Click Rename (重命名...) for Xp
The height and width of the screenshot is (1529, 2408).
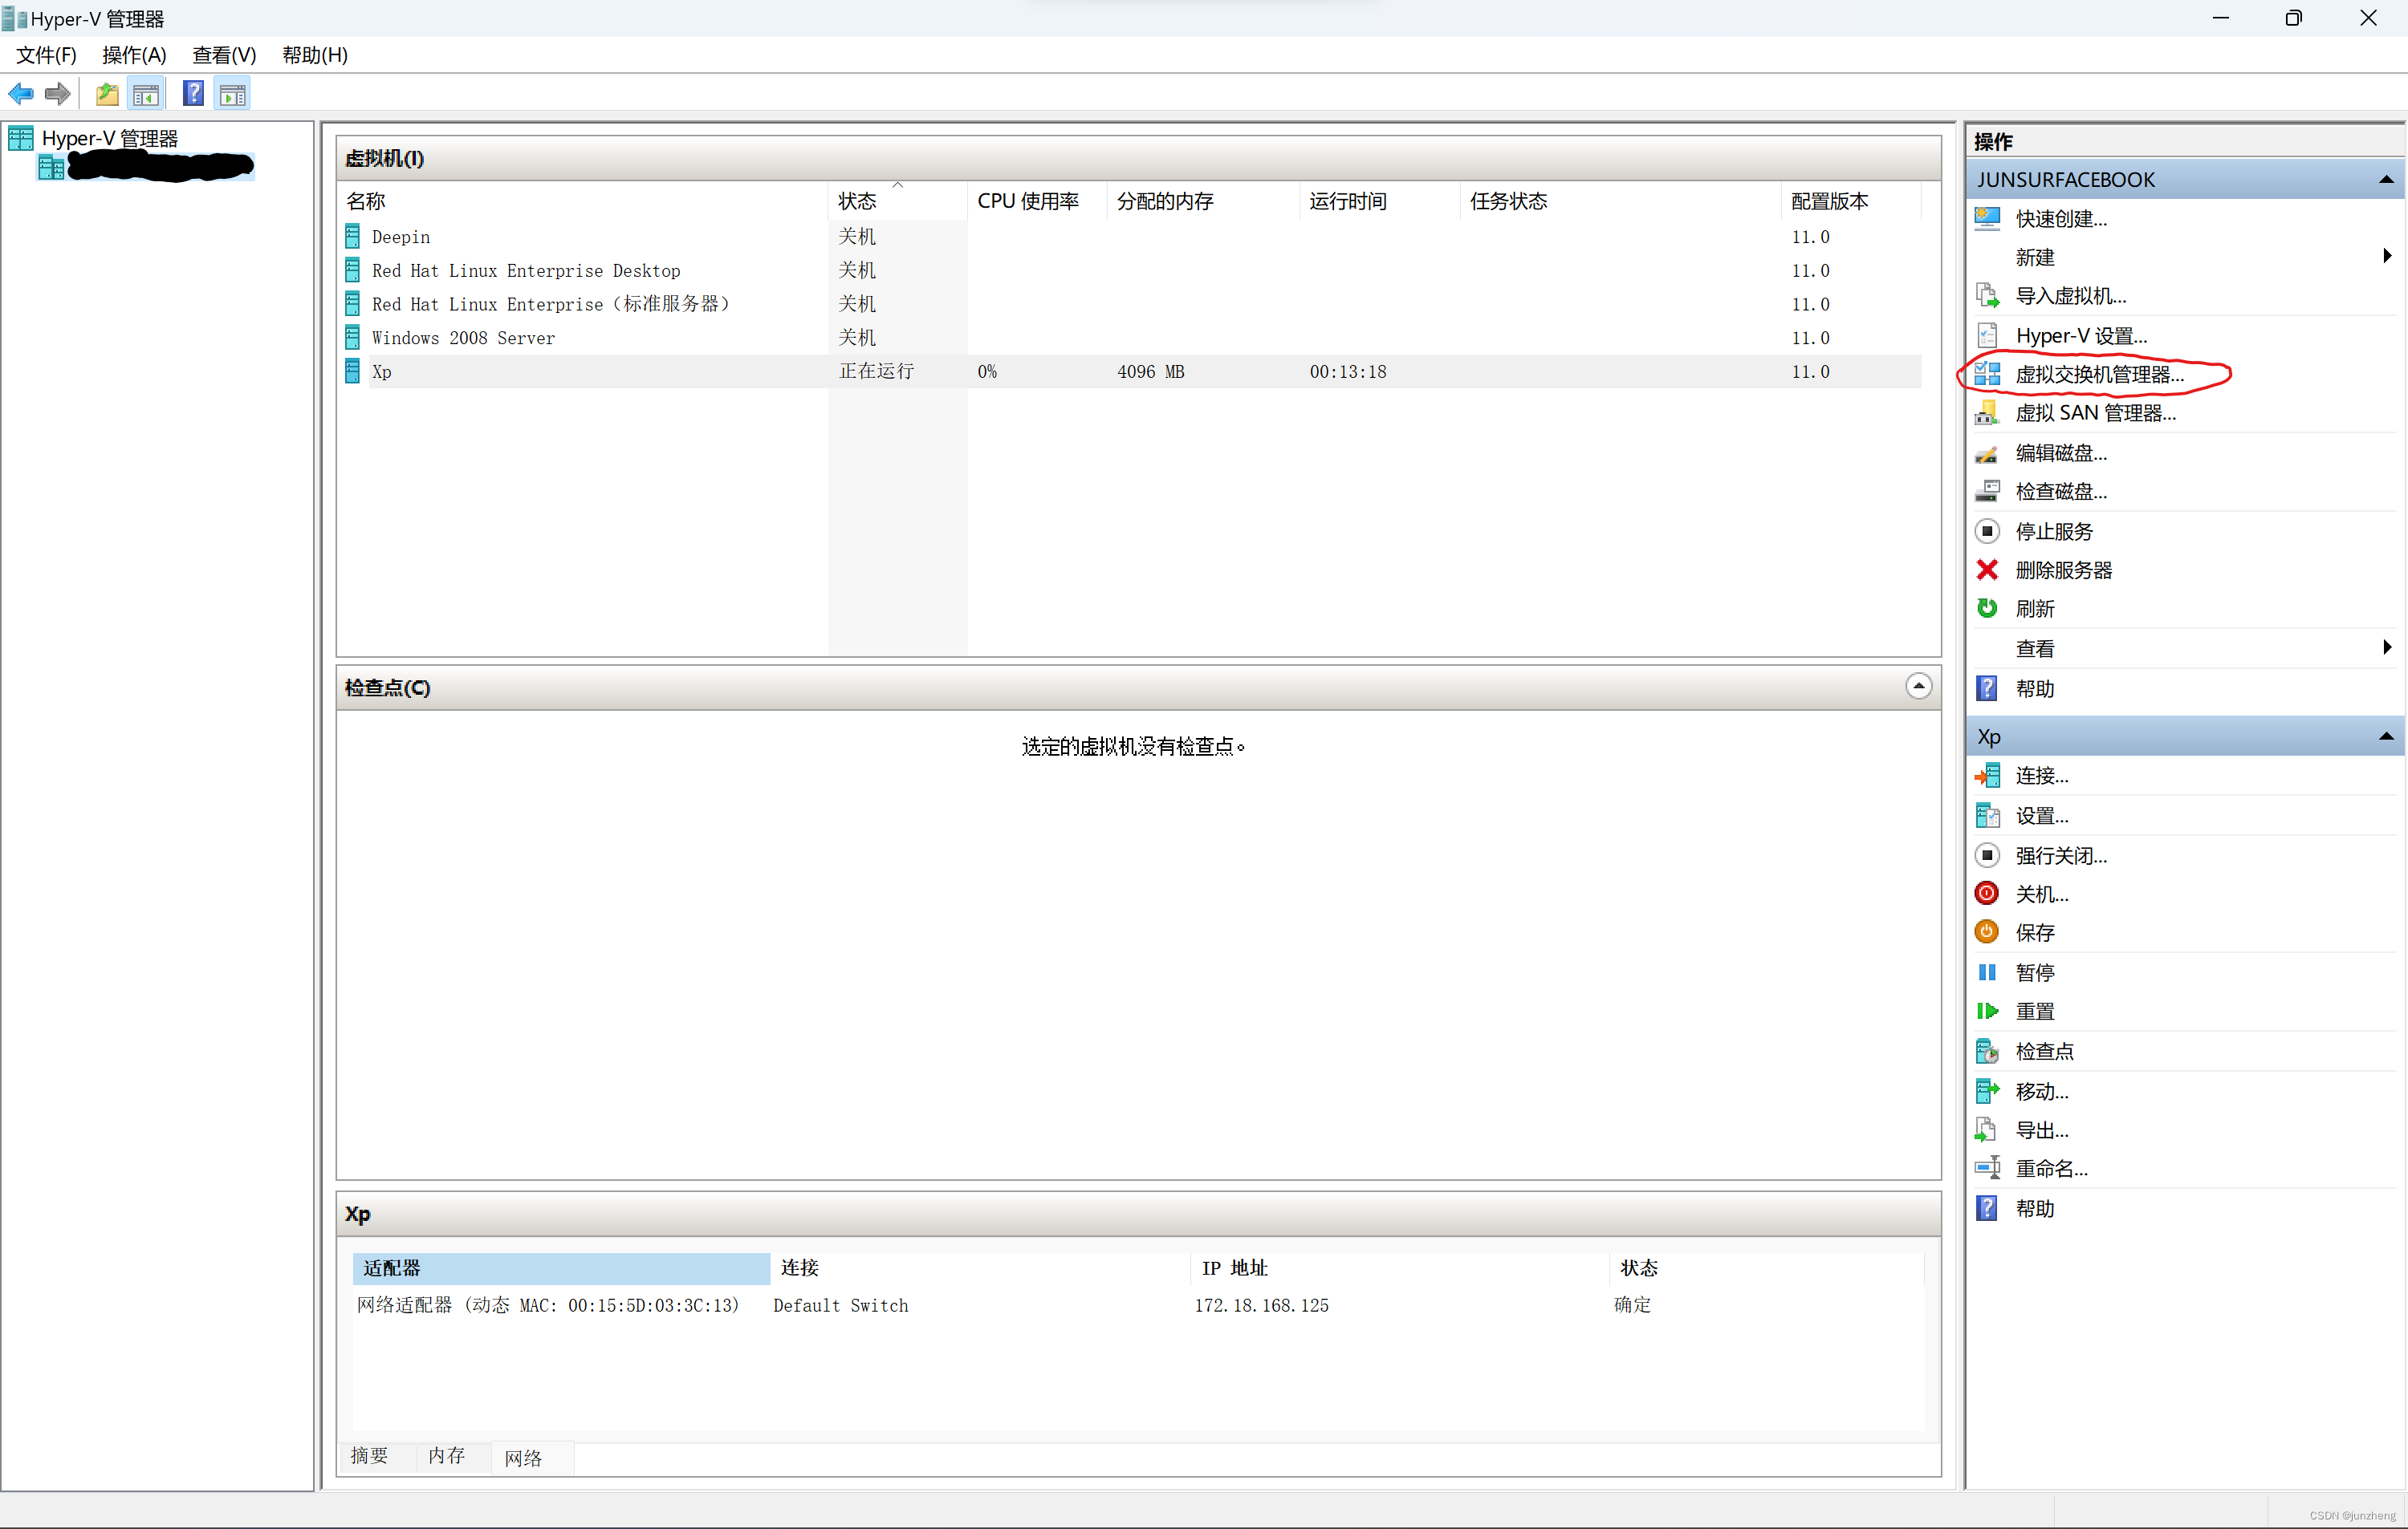tap(2051, 1170)
